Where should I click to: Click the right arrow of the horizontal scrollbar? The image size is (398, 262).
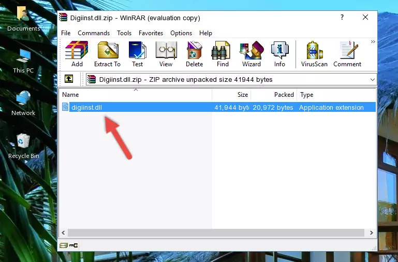pos(372,232)
